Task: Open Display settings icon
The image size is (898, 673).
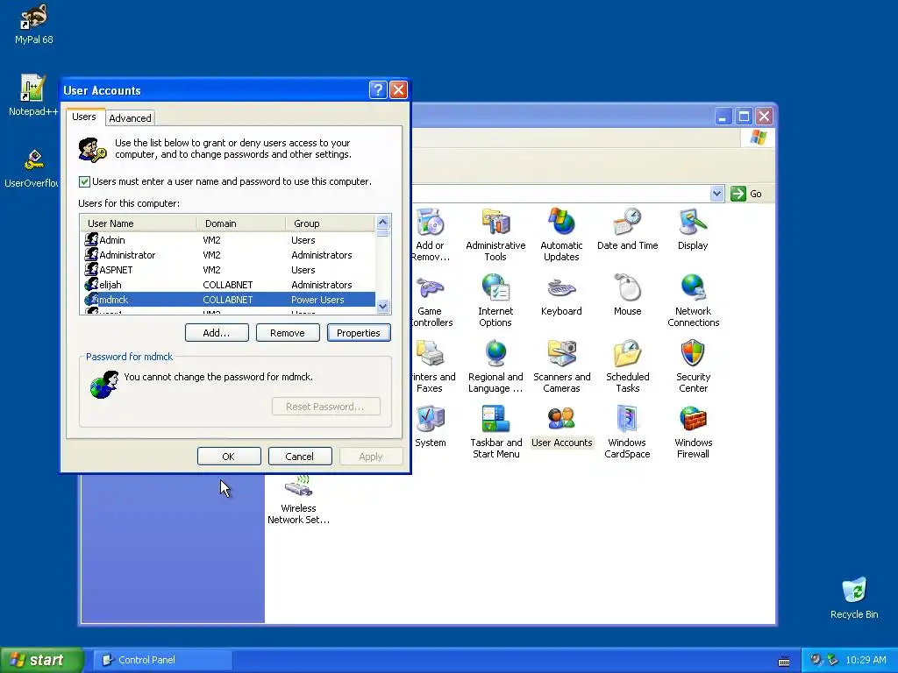Action: pos(693,230)
